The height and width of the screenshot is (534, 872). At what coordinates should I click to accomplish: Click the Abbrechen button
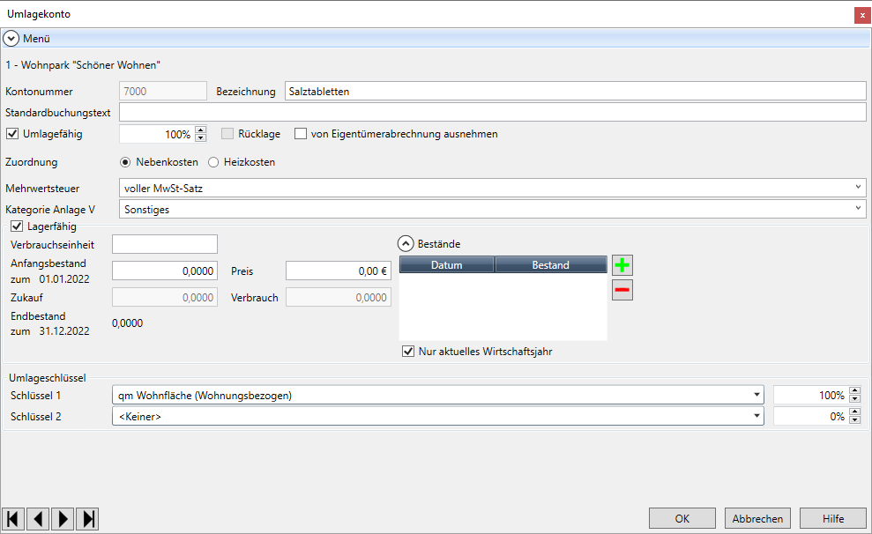coord(757,518)
